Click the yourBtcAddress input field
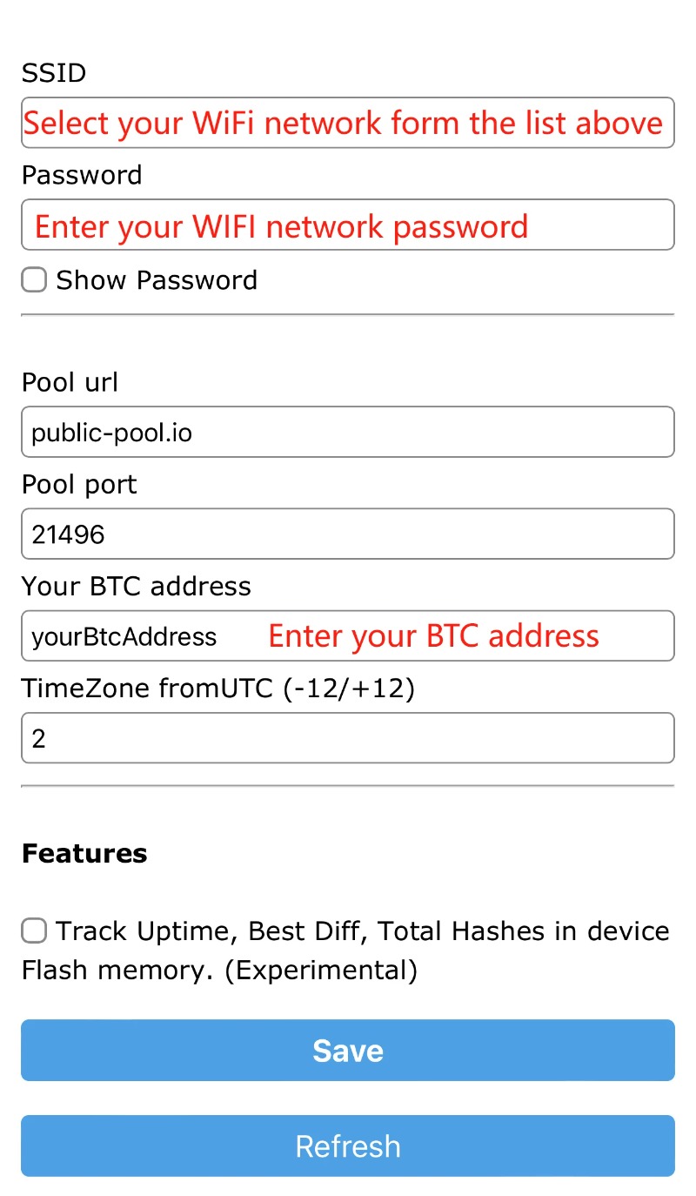The image size is (696, 1196). pyautogui.click(x=348, y=635)
